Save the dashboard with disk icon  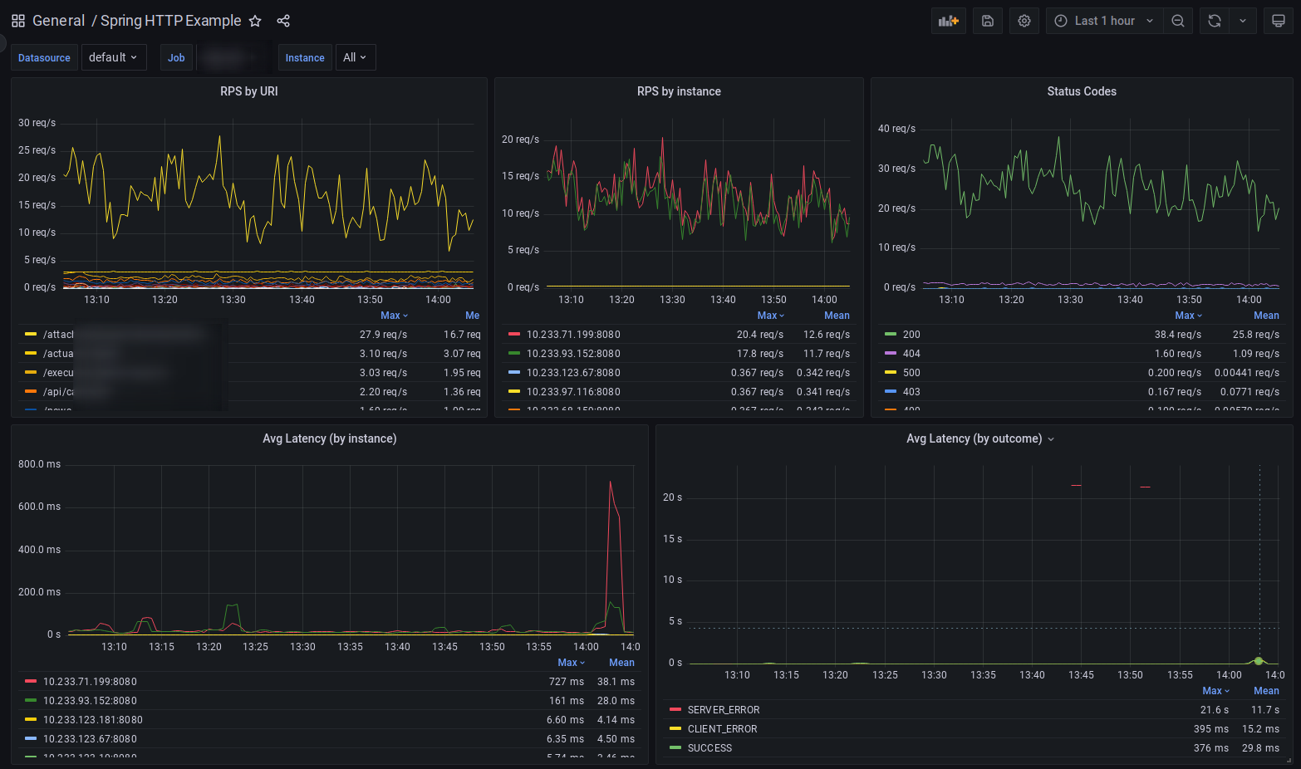(987, 21)
